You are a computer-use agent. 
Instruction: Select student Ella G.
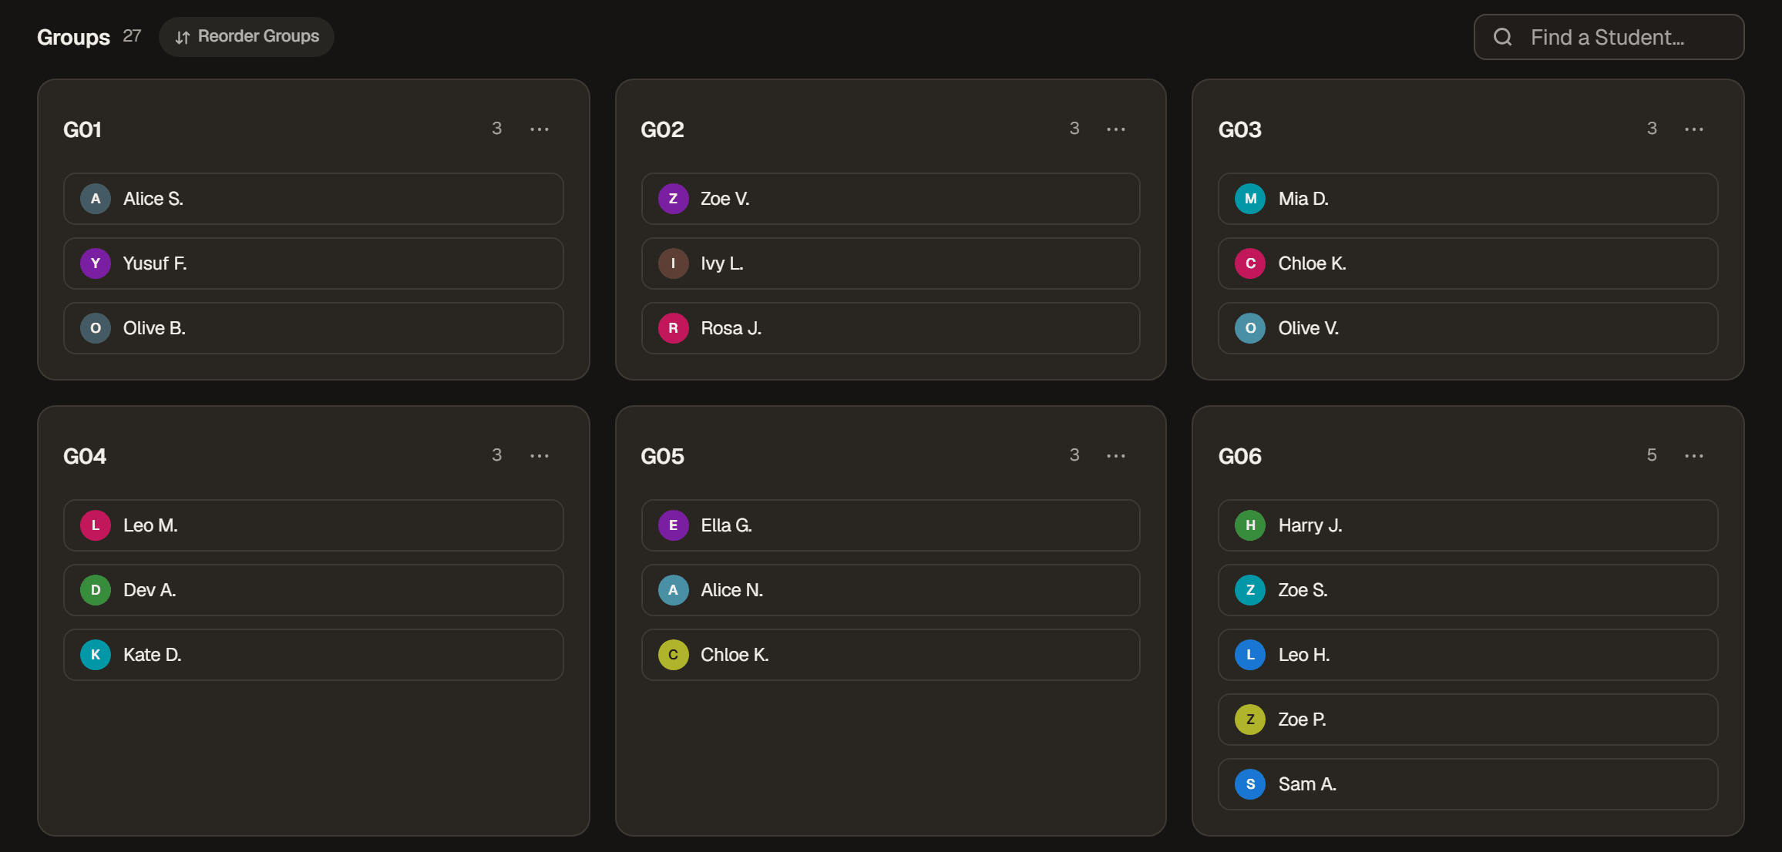coord(890,525)
